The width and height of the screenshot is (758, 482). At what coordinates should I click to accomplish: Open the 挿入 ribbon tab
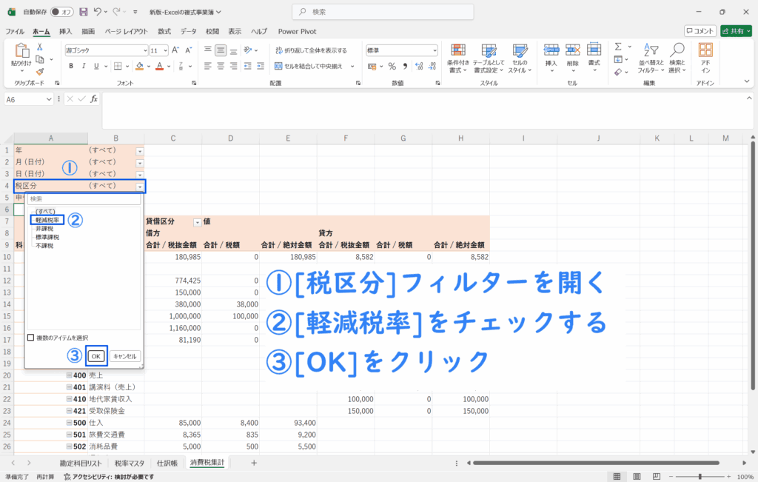pyautogui.click(x=65, y=32)
